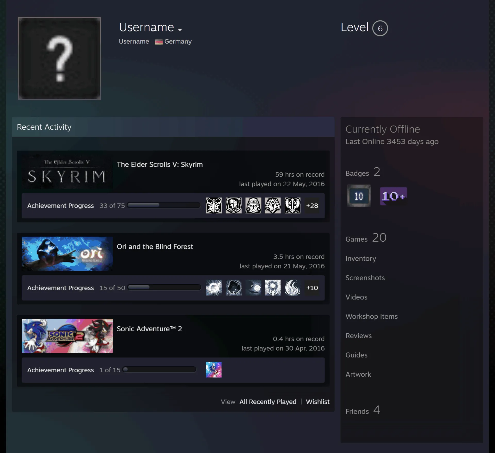
Task: Open the All Recently Played link
Action: [x=268, y=402]
